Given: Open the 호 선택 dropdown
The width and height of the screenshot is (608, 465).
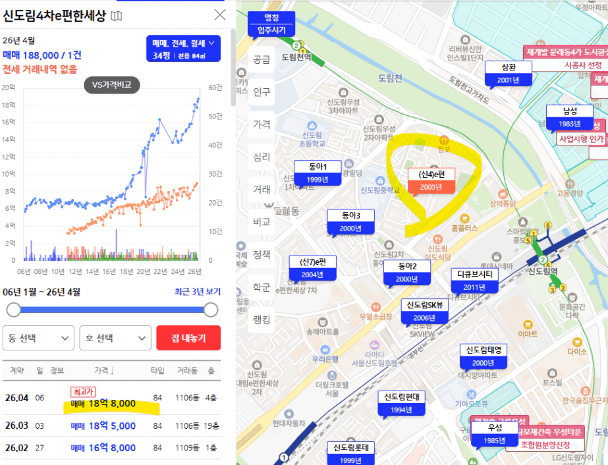Looking at the screenshot, I should click(x=115, y=338).
